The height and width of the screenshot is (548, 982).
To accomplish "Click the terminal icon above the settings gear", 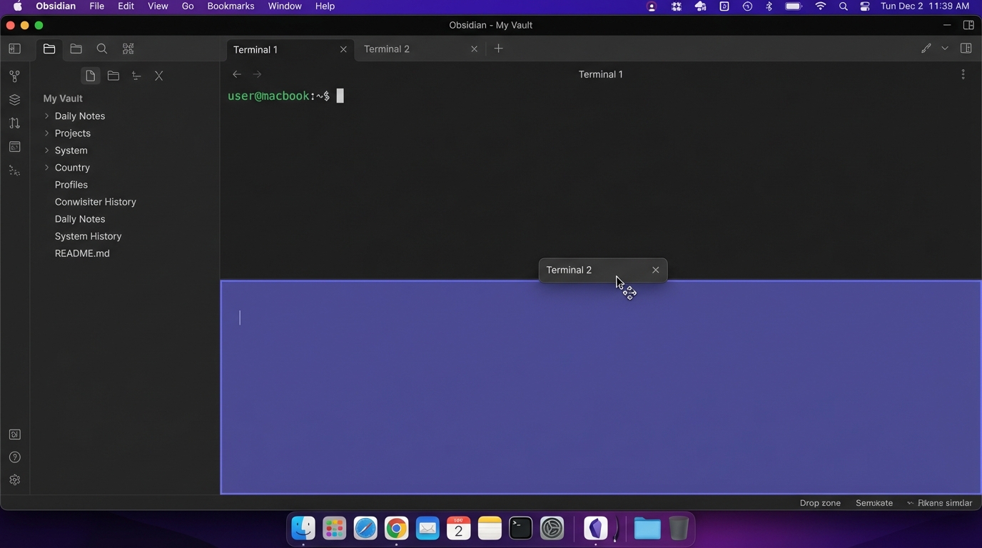I will (x=14, y=434).
